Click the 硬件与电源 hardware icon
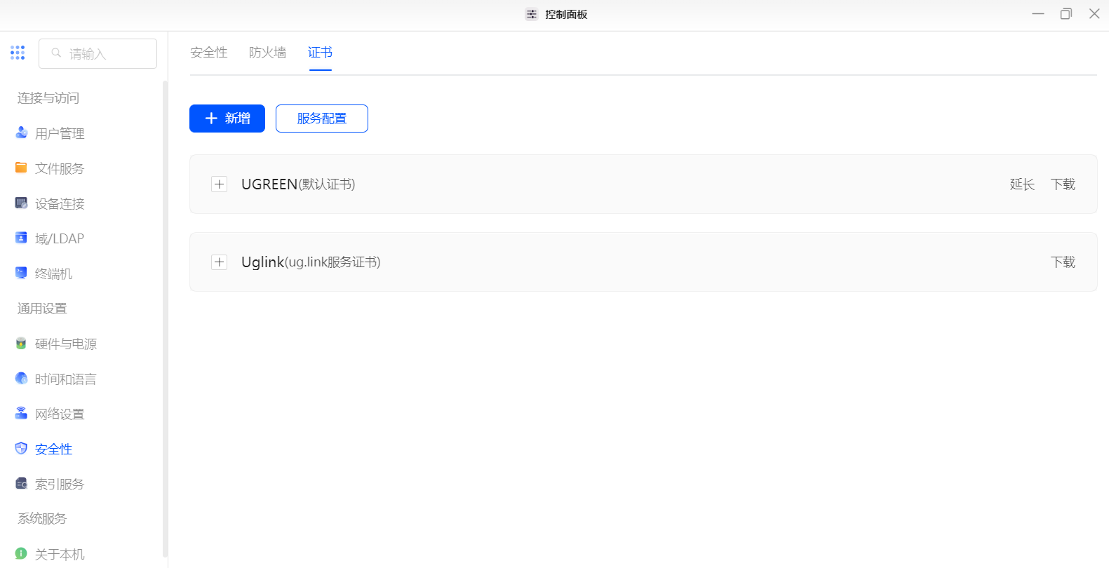Viewport: 1109px width, 568px height. [x=21, y=344]
